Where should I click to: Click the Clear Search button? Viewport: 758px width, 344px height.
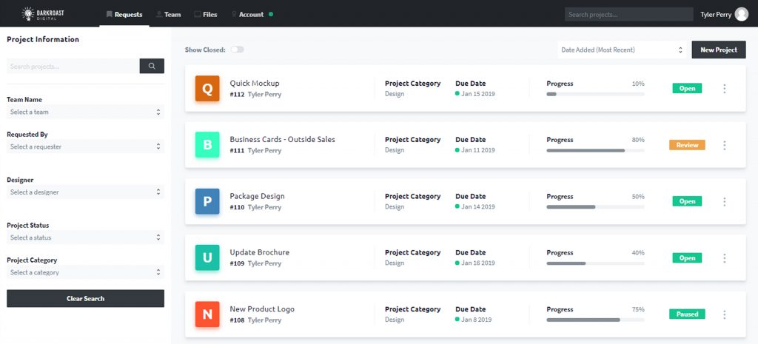pyautogui.click(x=86, y=299)
